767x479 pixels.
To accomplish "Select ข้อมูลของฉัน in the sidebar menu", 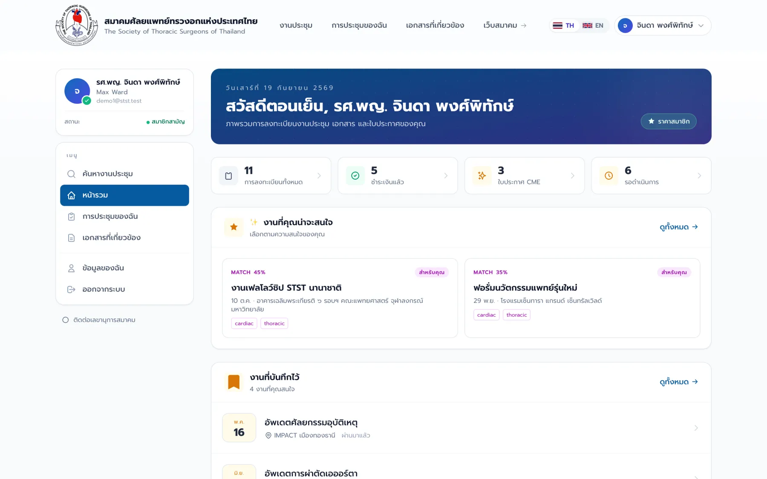I will 124,268.
